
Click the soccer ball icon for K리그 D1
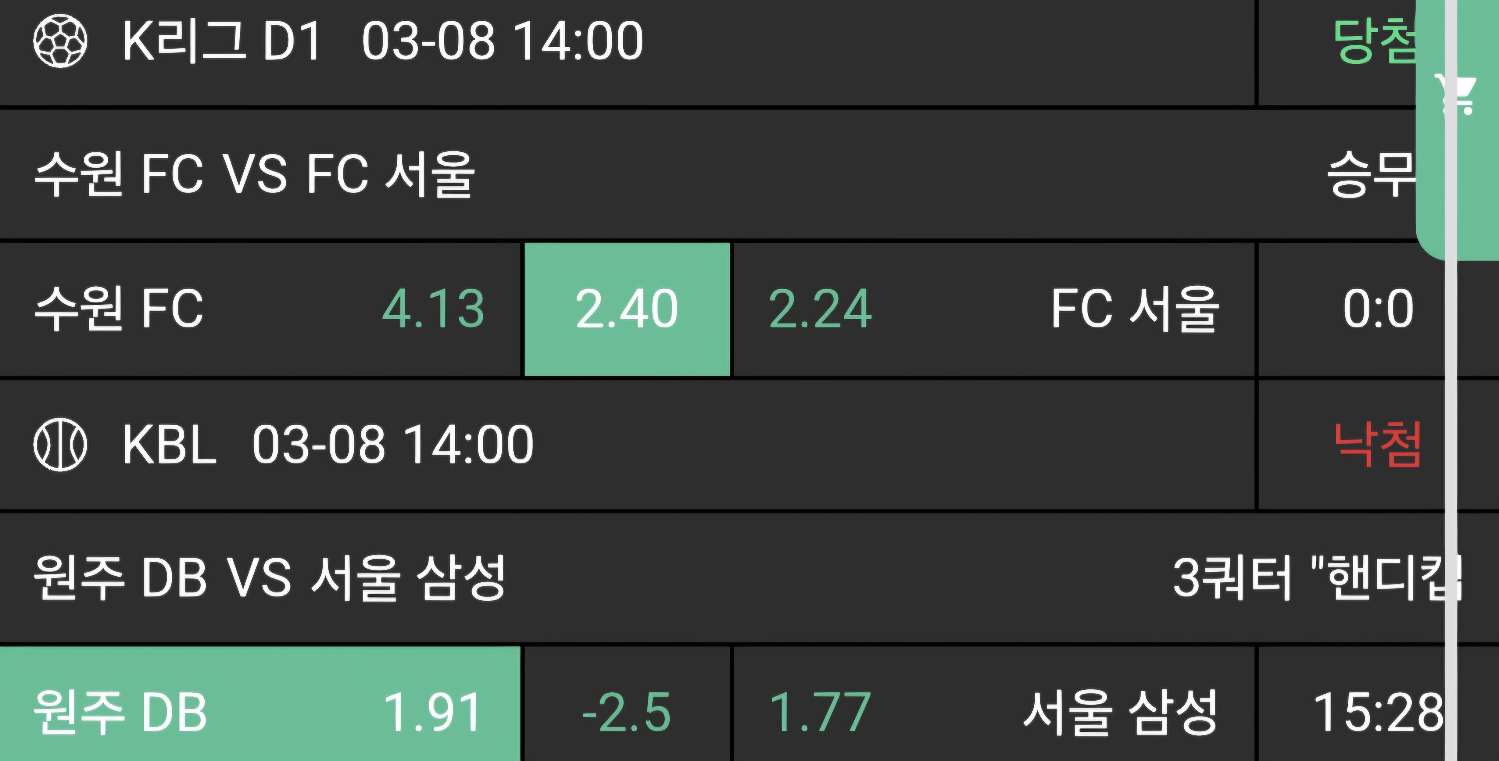(60, 41)
